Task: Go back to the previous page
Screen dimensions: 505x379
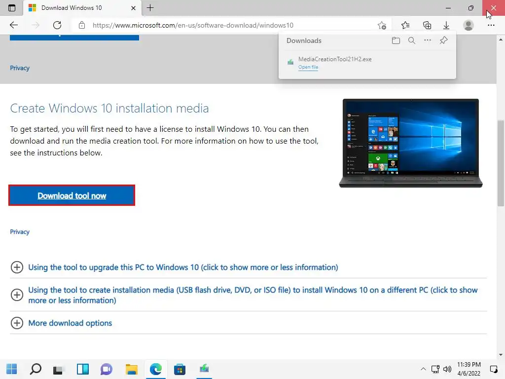Action: point(13,25)
